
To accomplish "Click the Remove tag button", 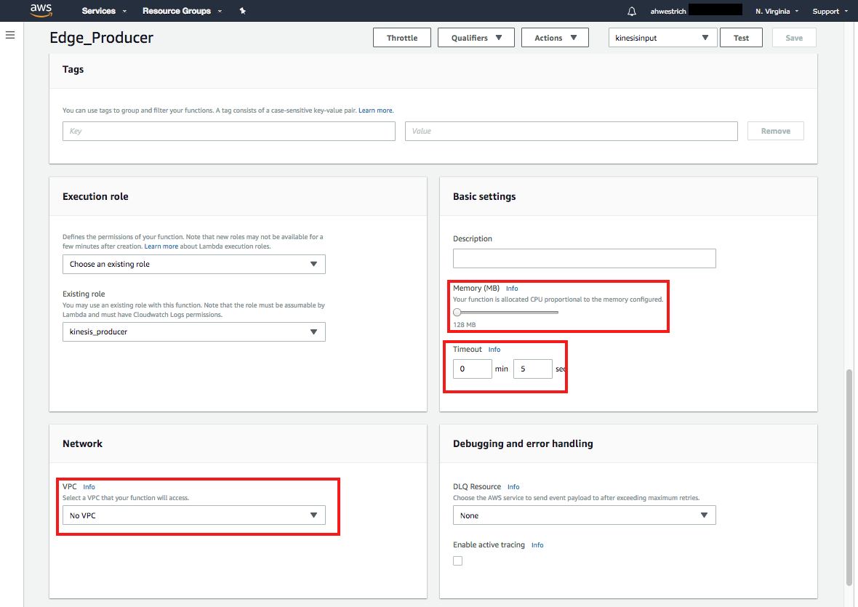I will [x=775, y=132].
